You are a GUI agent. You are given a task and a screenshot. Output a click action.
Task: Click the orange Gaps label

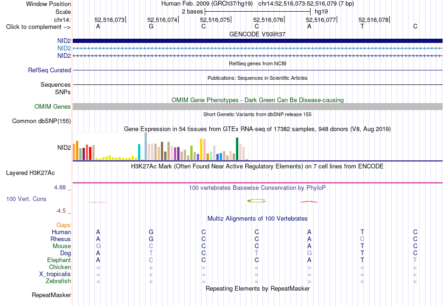click(x=63, y=225)
